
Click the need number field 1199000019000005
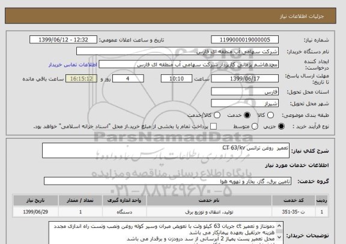click(x=244, y=40)
